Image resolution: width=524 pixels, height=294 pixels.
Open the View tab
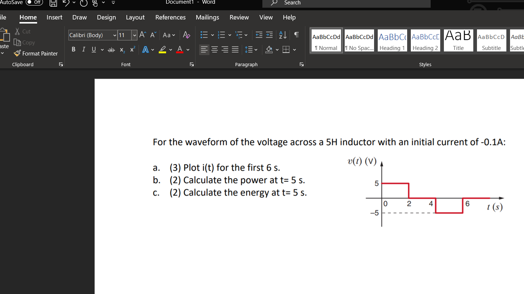click(x=266, y=17)
